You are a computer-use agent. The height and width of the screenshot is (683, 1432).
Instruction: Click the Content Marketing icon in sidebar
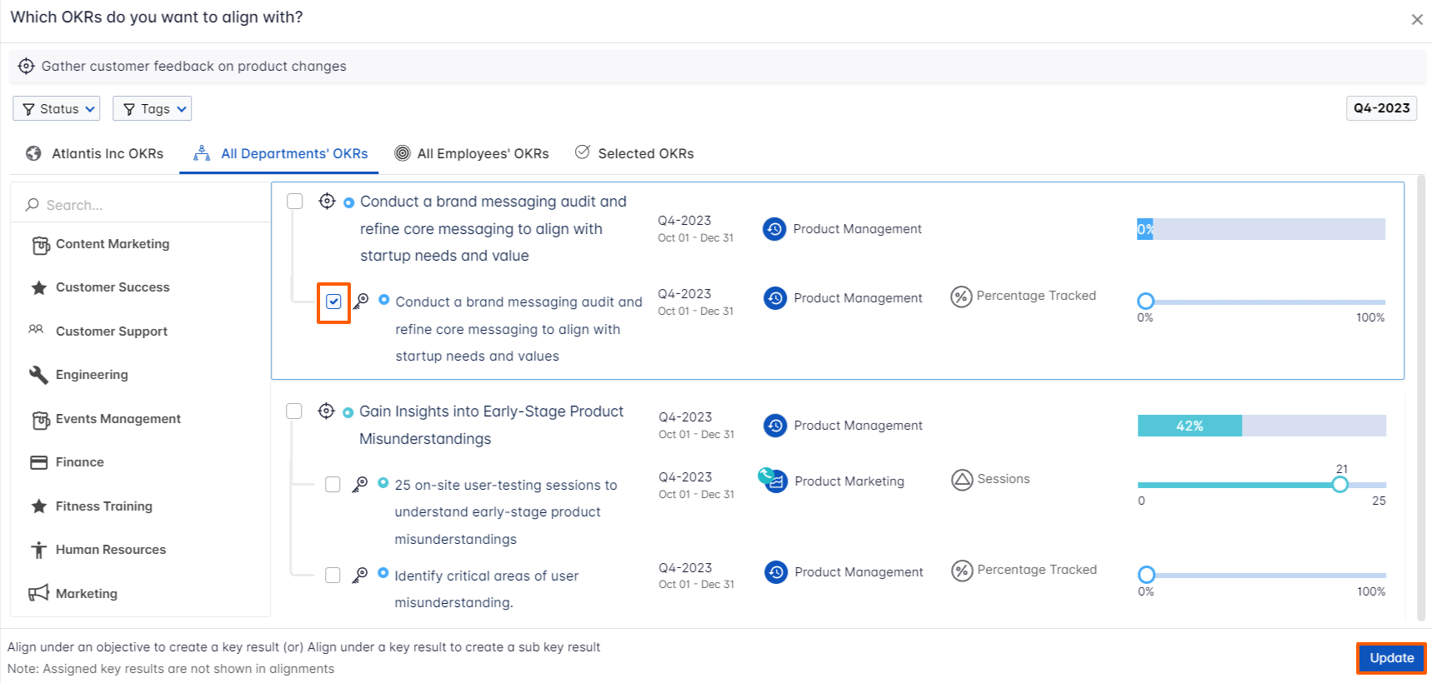pos(40,245)
